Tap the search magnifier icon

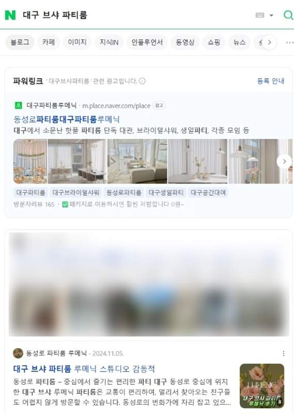[x=288, y=15]
